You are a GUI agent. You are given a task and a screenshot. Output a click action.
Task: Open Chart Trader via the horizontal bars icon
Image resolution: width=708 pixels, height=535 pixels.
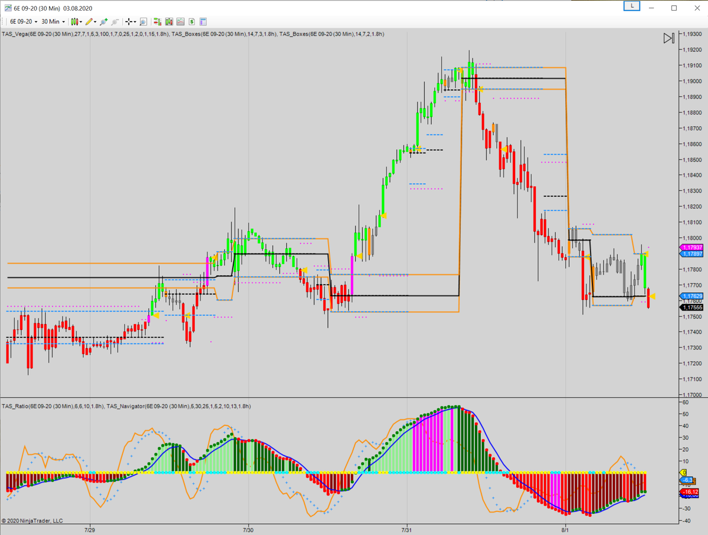156,21
